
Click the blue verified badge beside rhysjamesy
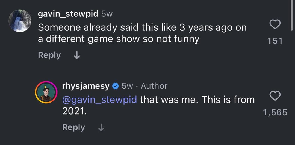click(116, 86)
